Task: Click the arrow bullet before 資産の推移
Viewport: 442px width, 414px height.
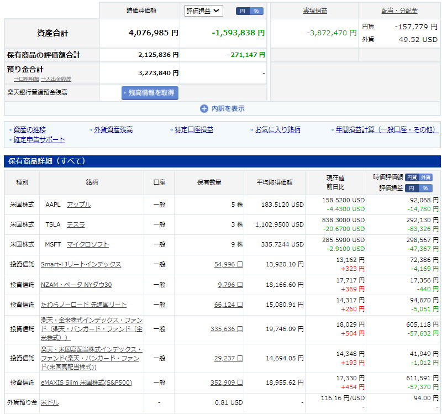Action: tap(11, 130)
